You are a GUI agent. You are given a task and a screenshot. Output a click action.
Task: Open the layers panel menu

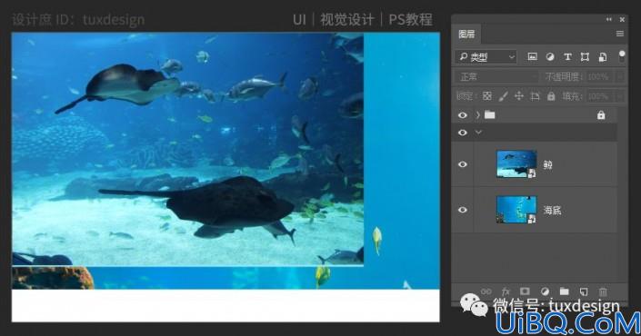coord(620,34)
